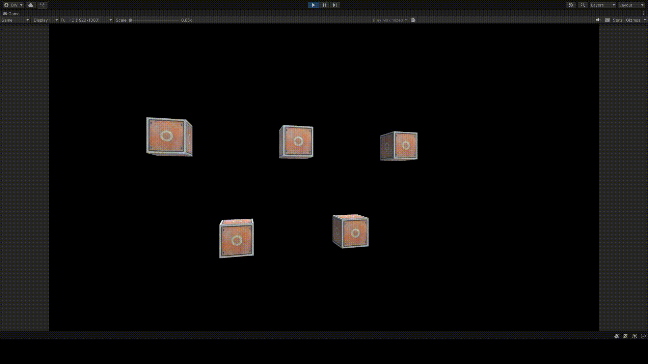Click the frame debugger bug icon
This screenshot has width=648, height=364.
pyautogui.click(x=413, y=20)
